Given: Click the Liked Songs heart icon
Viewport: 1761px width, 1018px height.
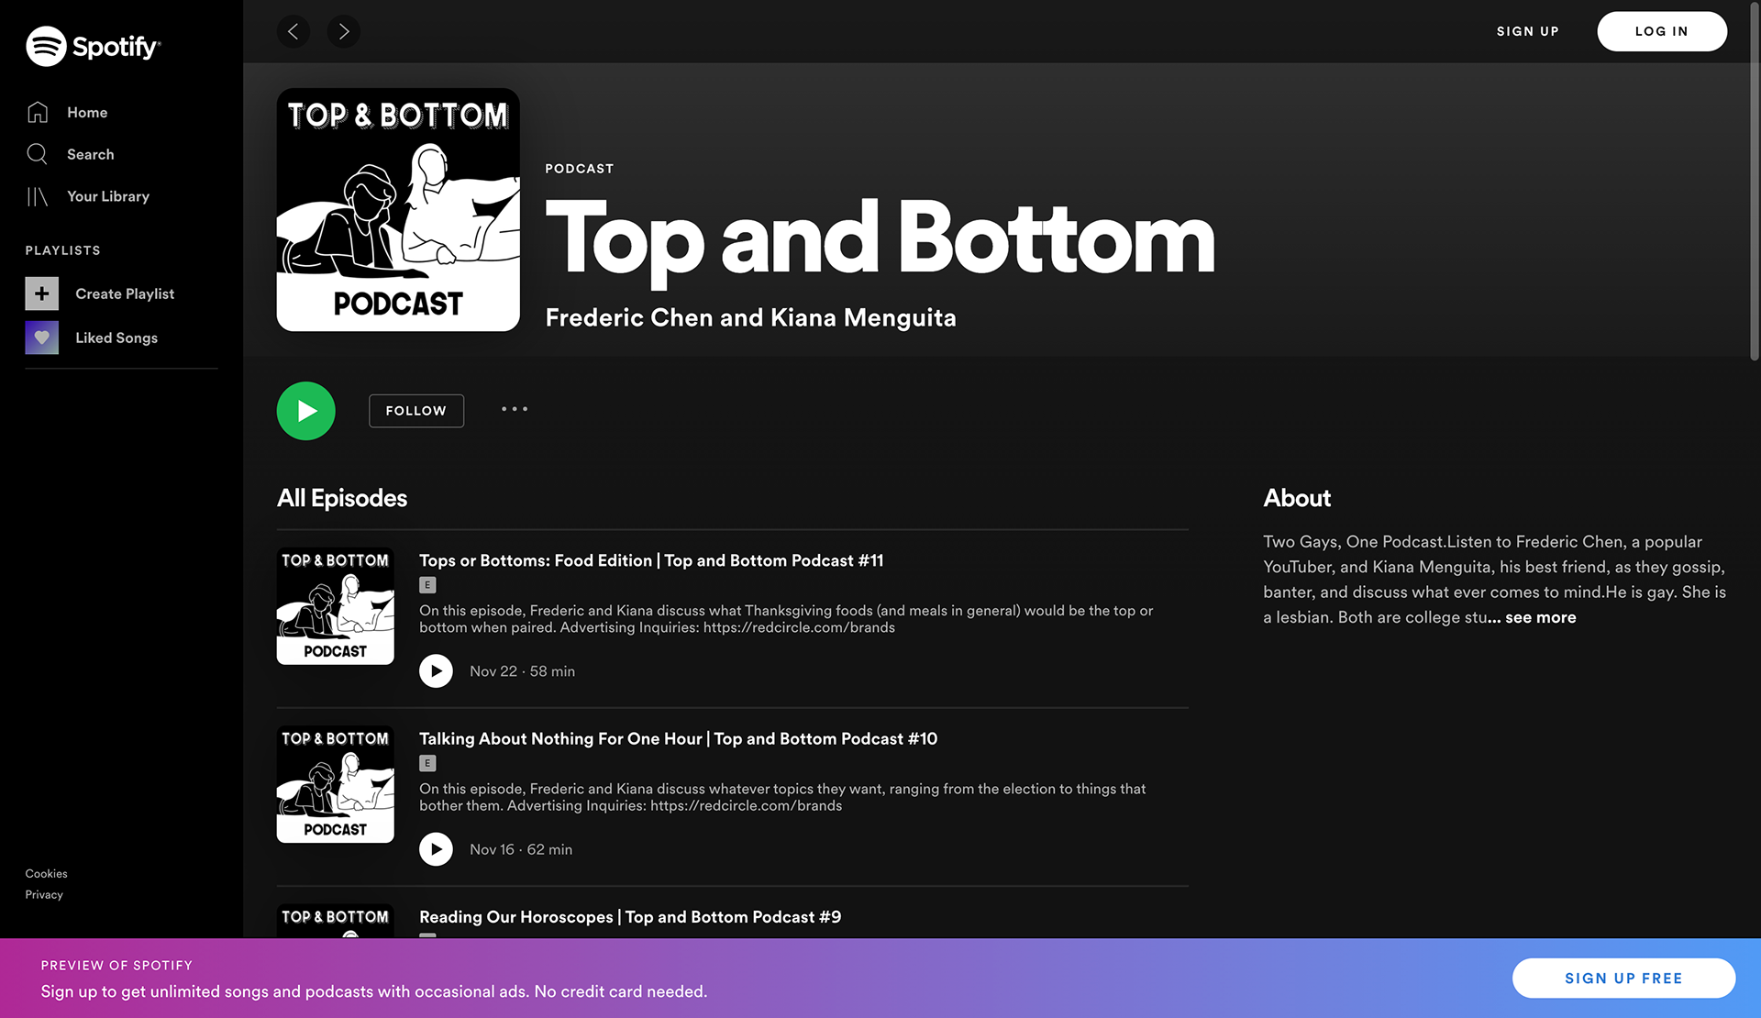Looking at the screenshot, I should [41, 337].
